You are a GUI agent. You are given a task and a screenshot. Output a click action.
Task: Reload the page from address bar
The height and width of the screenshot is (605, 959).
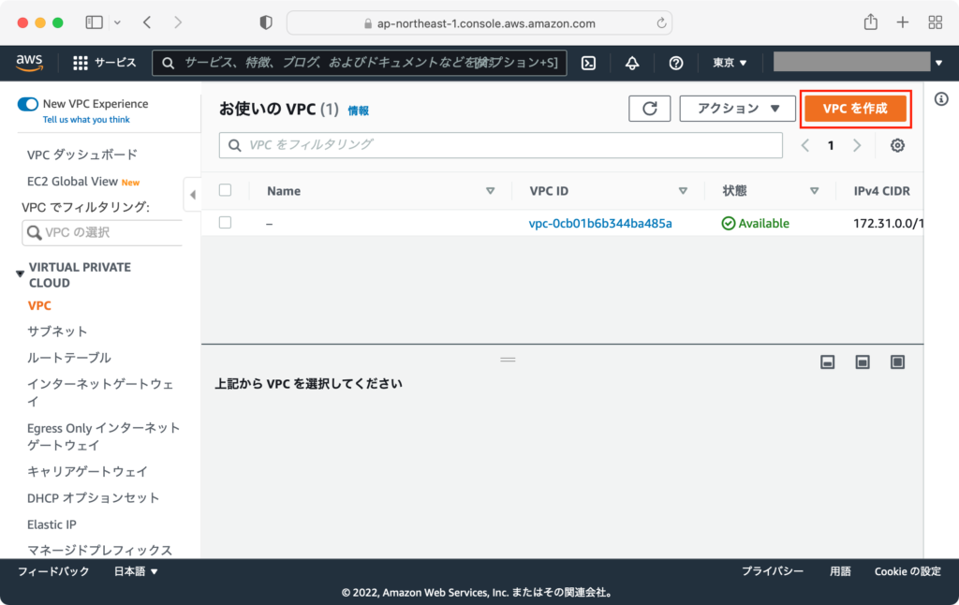point(661,23)
